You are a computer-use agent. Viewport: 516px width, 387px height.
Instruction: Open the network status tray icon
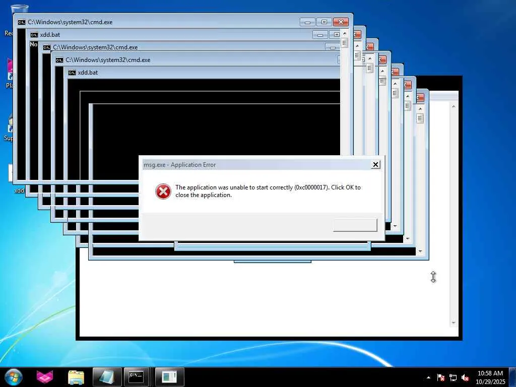coord(453,377)
